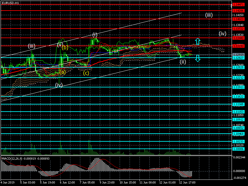Select the cyan 1.12525 price tag
Viewport: 248px width, 186px height.
[x=238, y=68]
